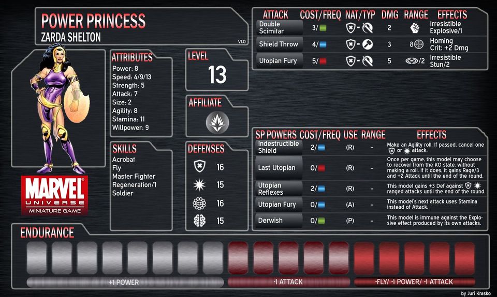Select the mystic ring icon in Defenses
Image resolution: width=497 pixels, height=297 pixels.
(x=200, y=203)
